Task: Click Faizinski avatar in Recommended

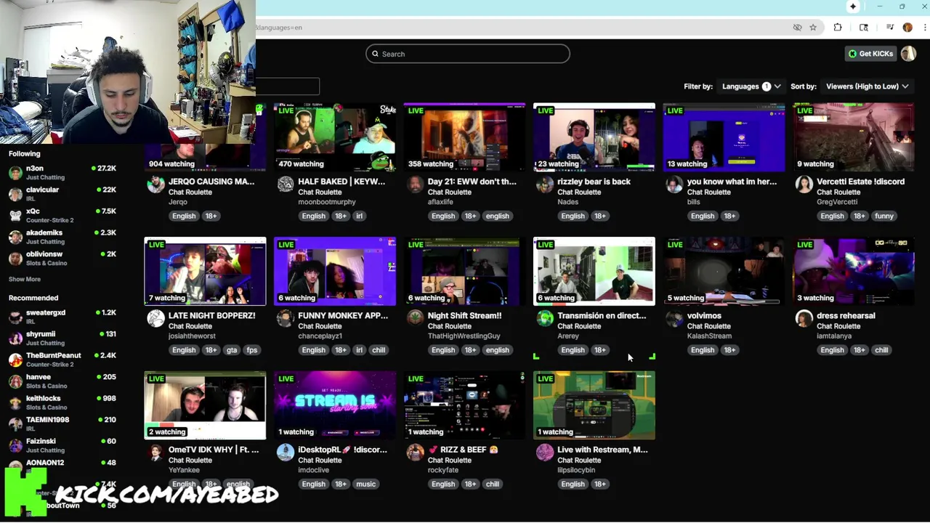Action: point(15,445)
